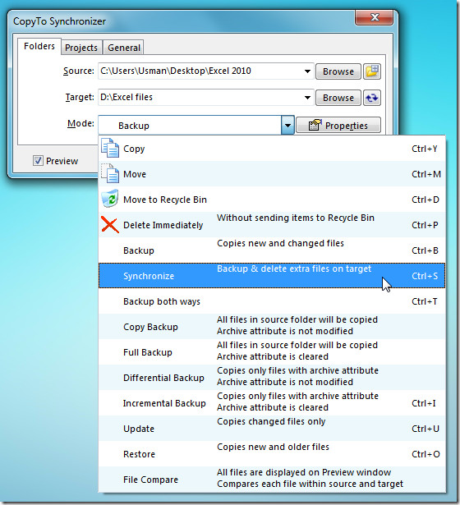The height and width of the screenshot is (505, 460).
Task: Choose Incremental Backup mode
Action: (272, 402)
